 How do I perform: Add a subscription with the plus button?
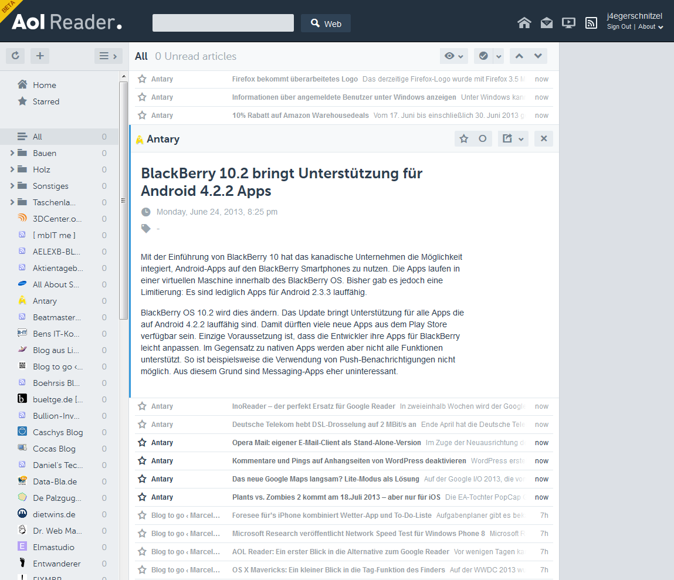(40, 56)
